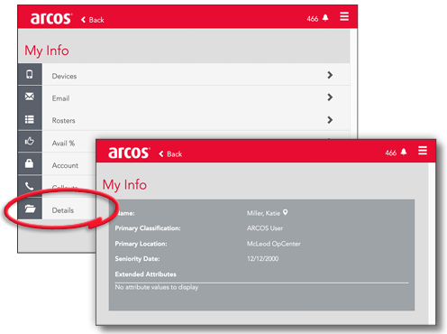
Task: Open notifications bell in front window header
Action: click(x=404, y=152)
